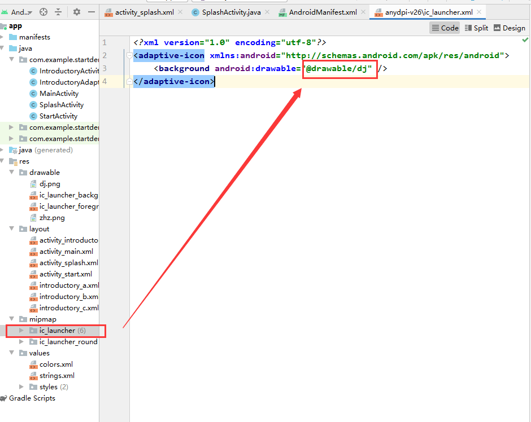Open IntroductoryAdapter class file
This screenshot has width=531, height=422.
pyautogui.click(x=69, y=82)
